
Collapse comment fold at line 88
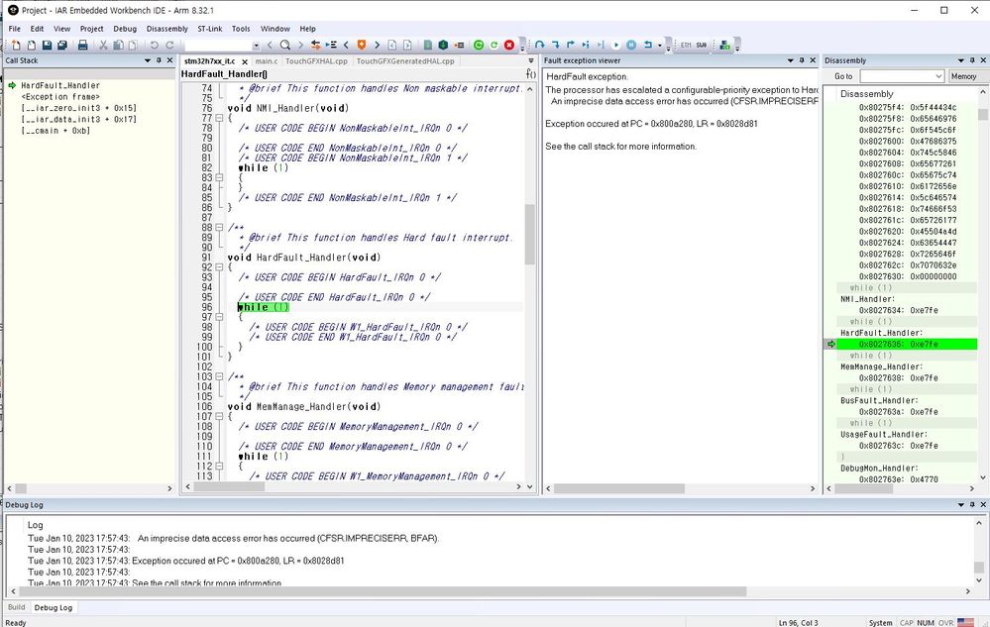219,228
